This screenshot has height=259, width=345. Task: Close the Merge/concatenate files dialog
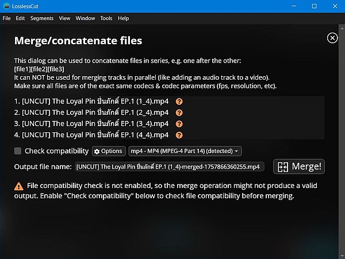[x=332, y=38]
